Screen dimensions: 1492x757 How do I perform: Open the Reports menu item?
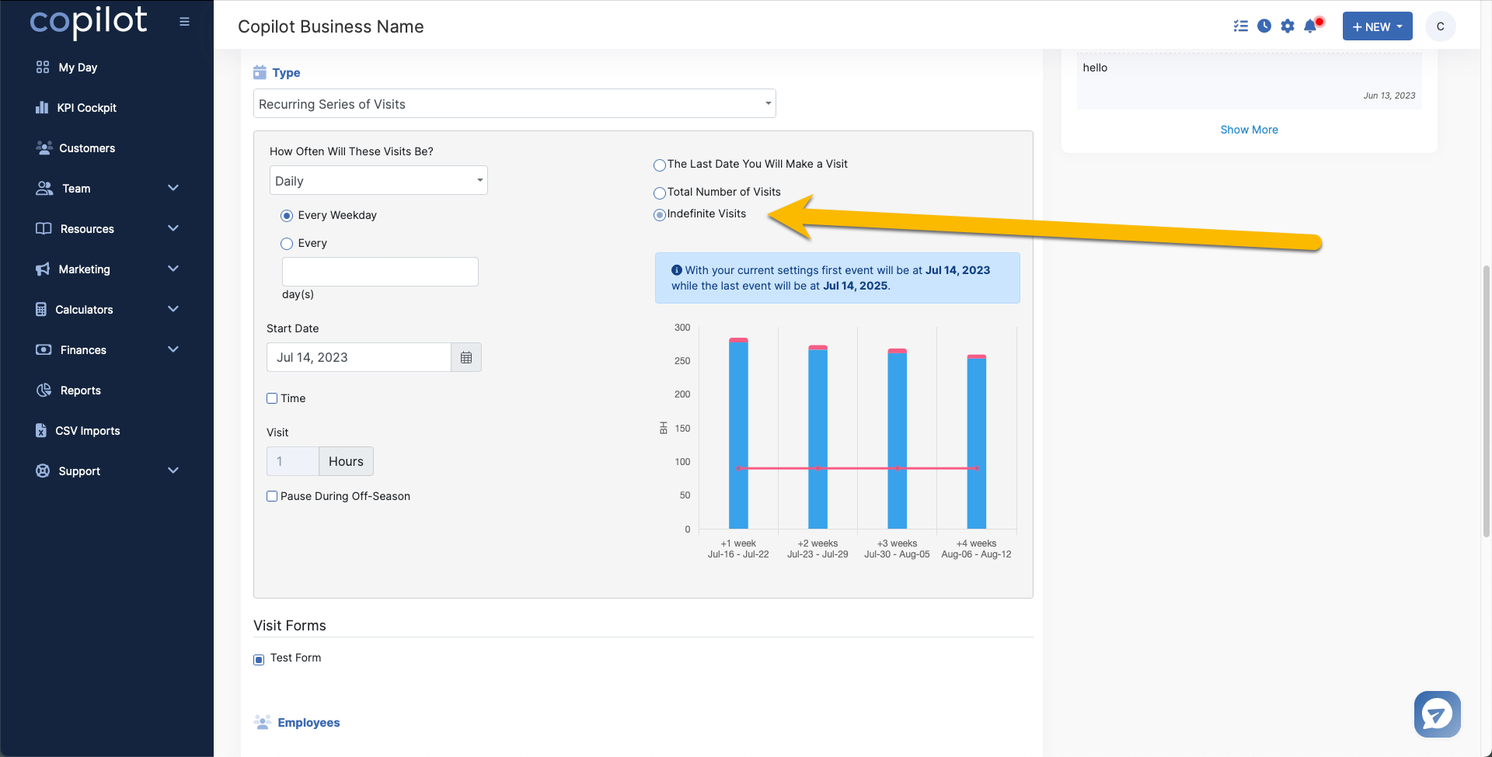pos(81,391)
